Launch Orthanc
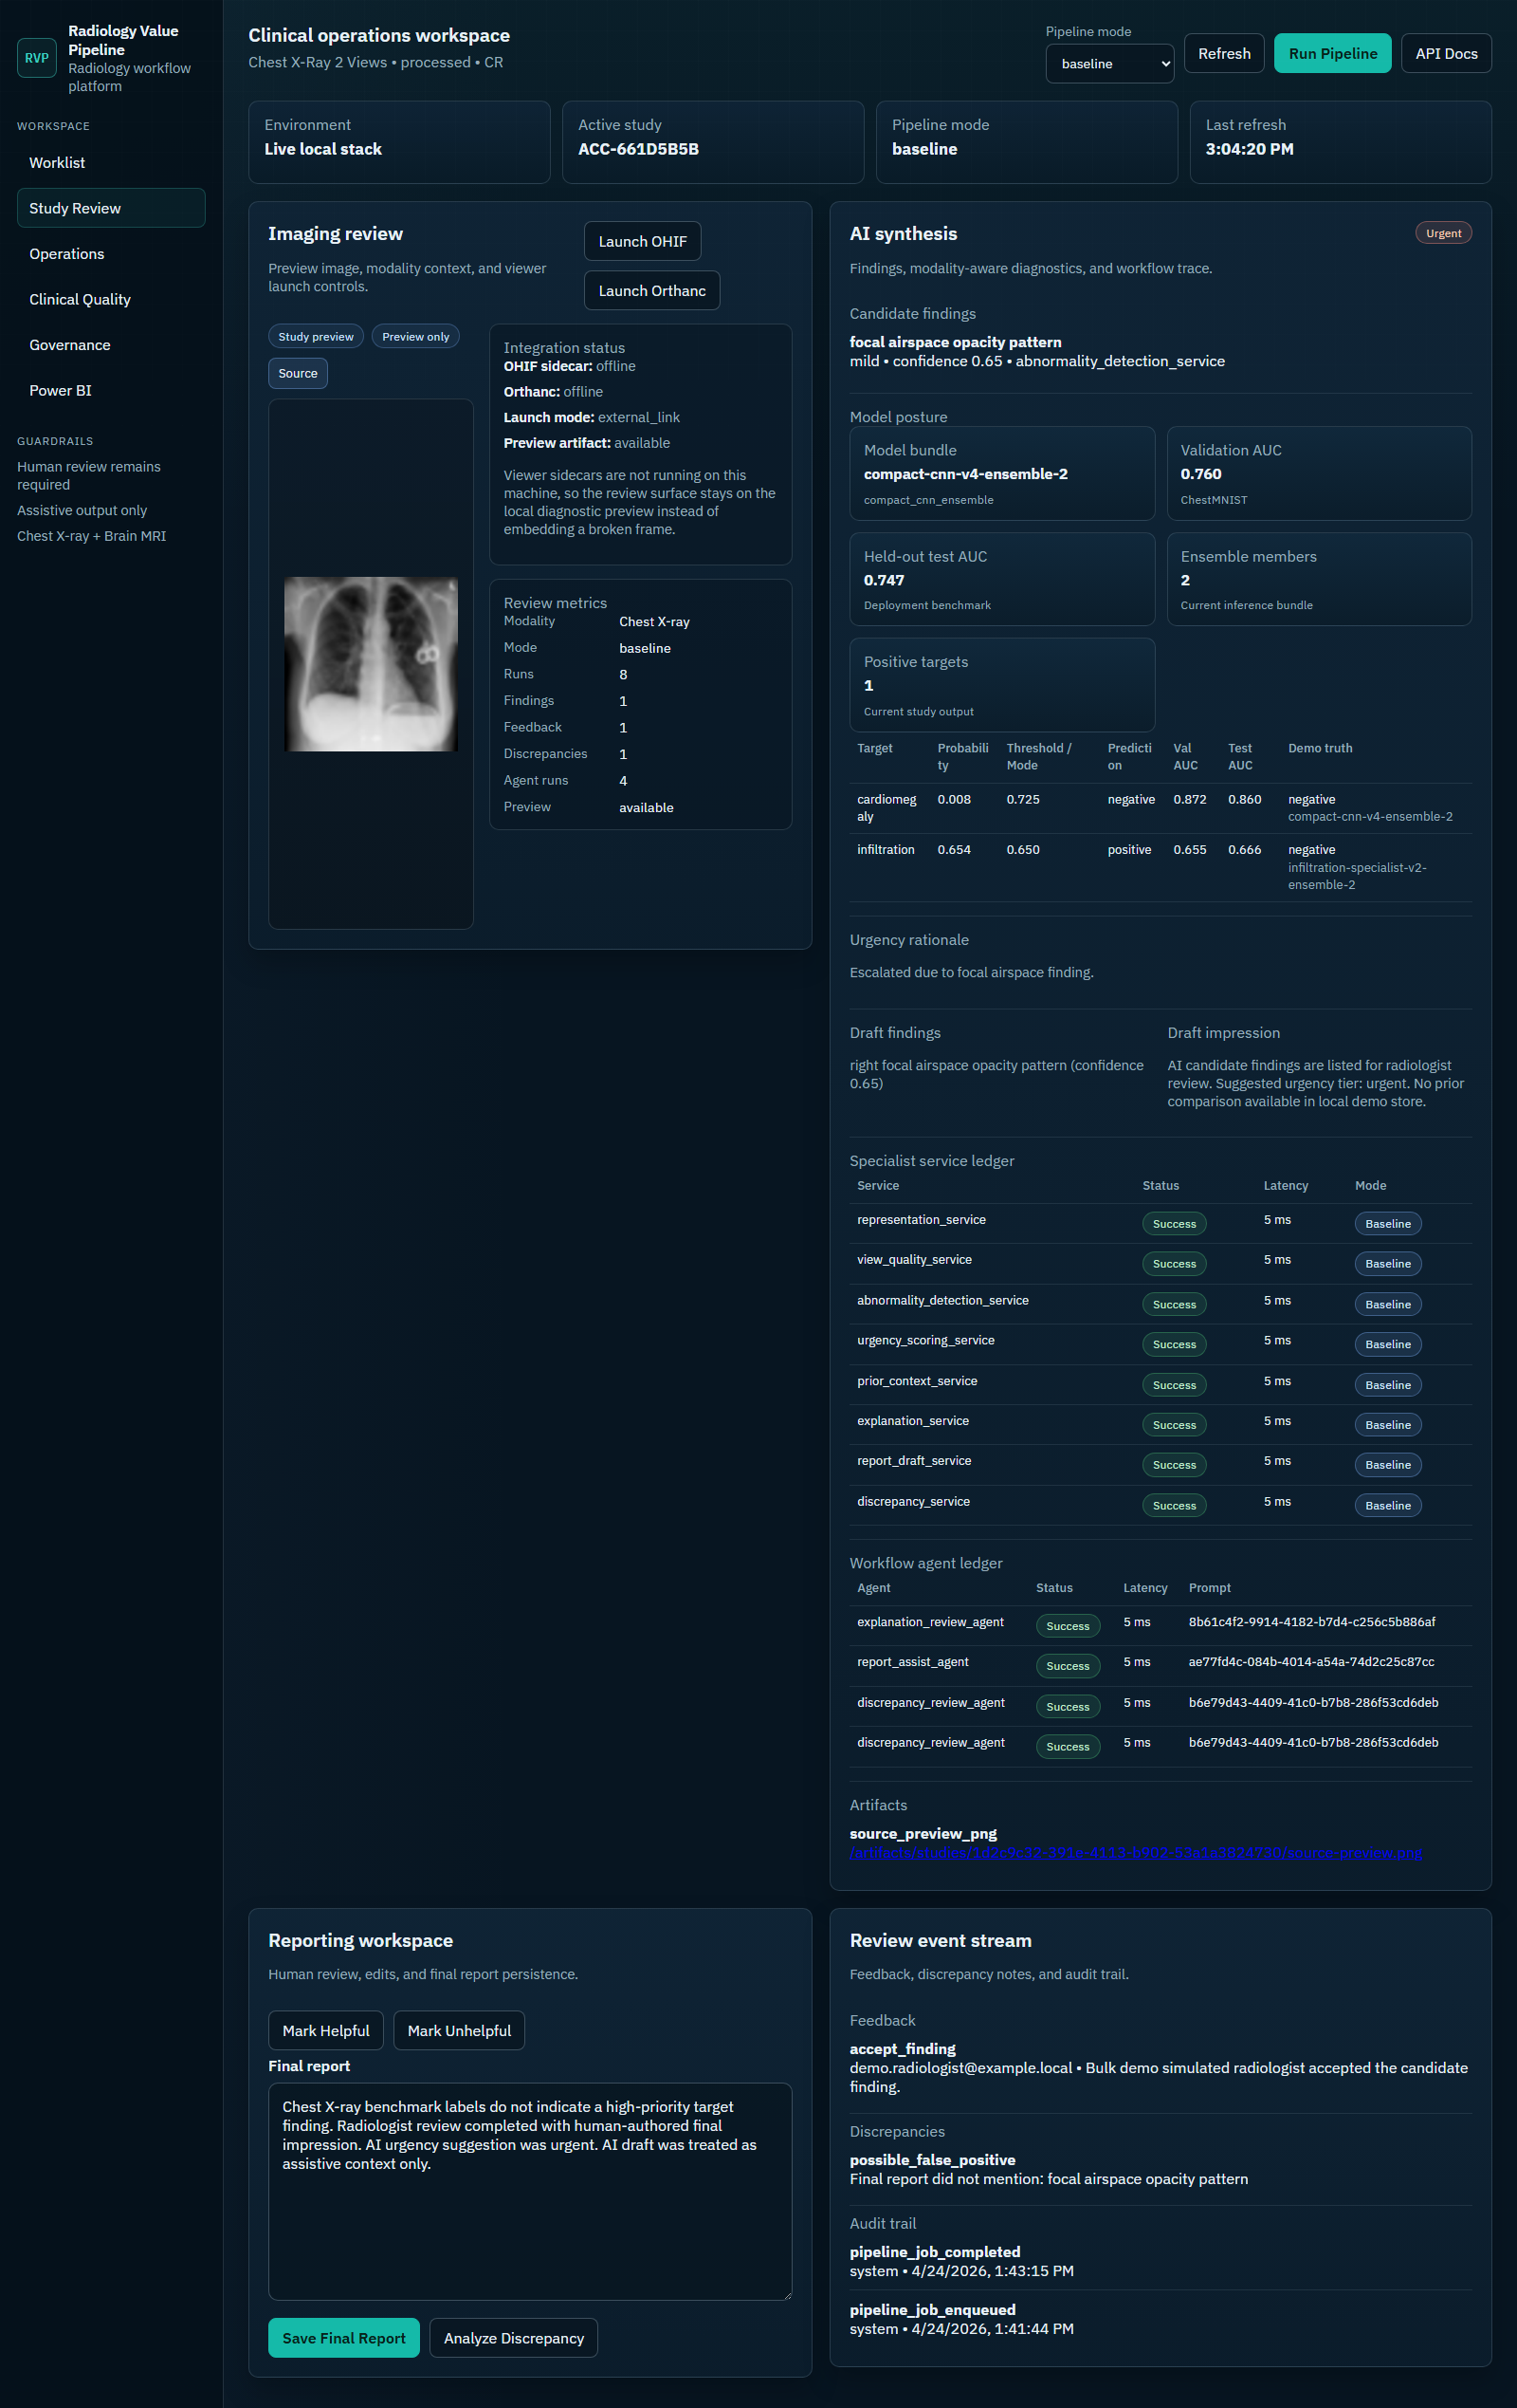Image resolution: width=1517 pixels, height=2408 pixels. (x=651, y=291)
